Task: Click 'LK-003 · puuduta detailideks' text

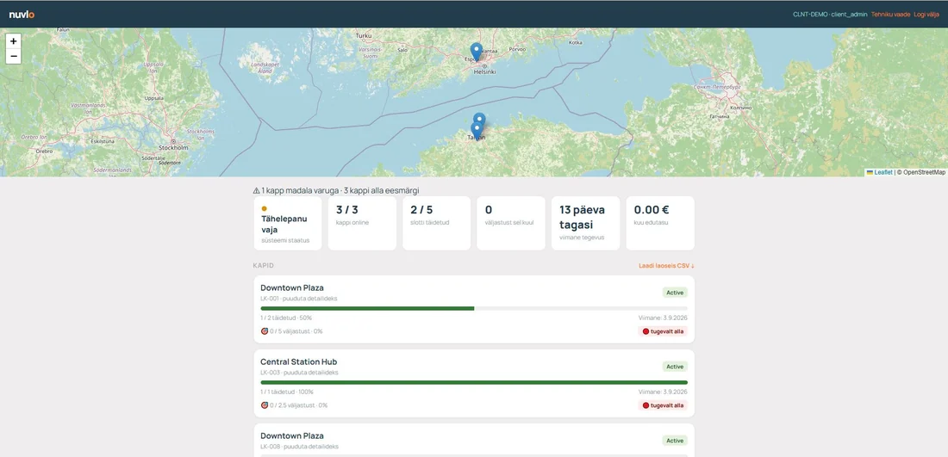Action: tap(299, 373)
